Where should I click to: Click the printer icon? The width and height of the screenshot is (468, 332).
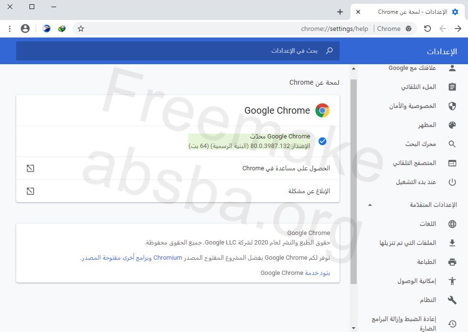point(452,262)
